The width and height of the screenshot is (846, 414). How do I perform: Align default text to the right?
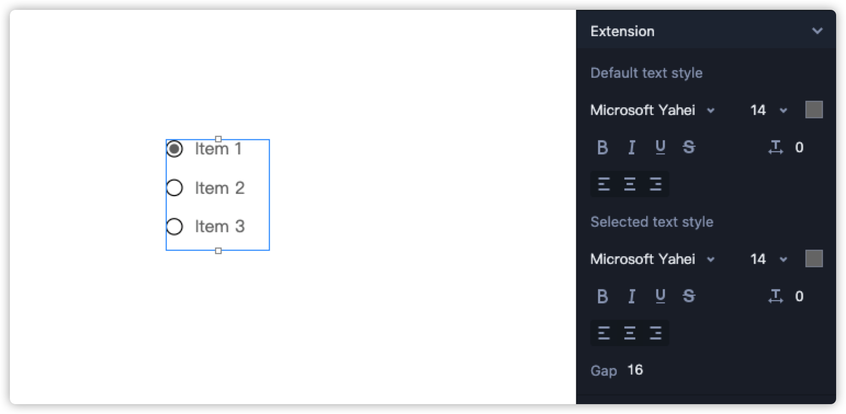click(x=656, y=184)
